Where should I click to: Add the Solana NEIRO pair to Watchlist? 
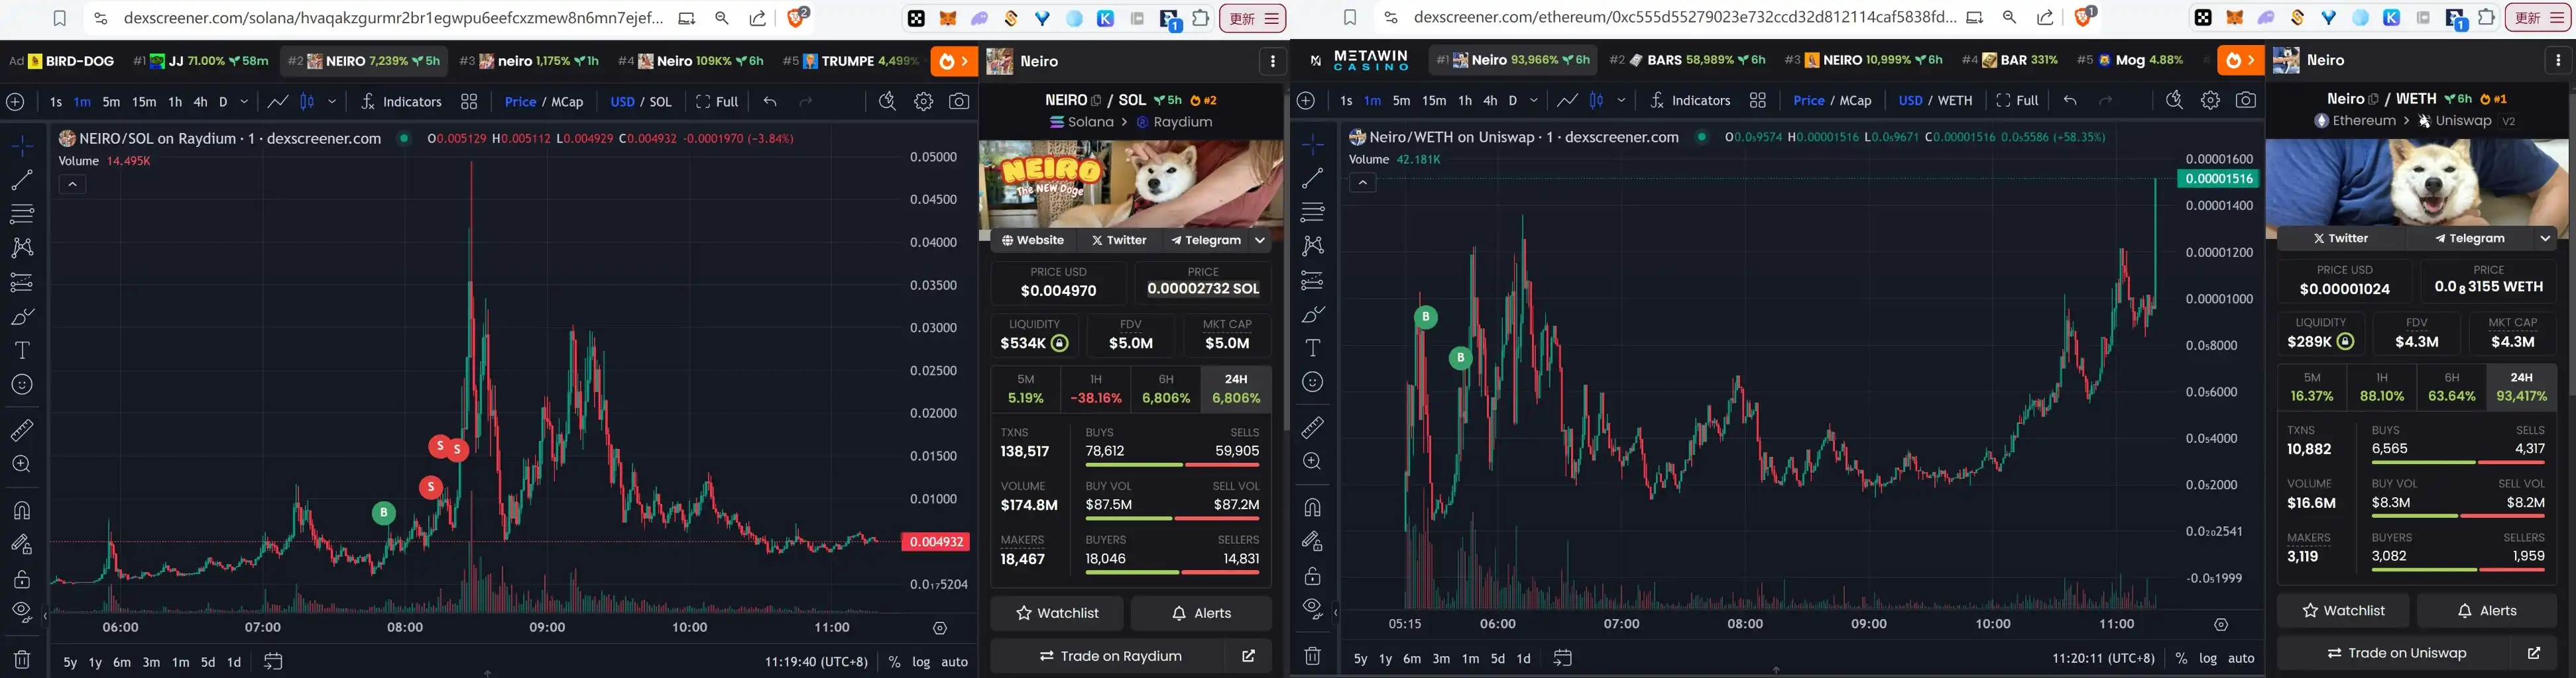coord(1057,613)
